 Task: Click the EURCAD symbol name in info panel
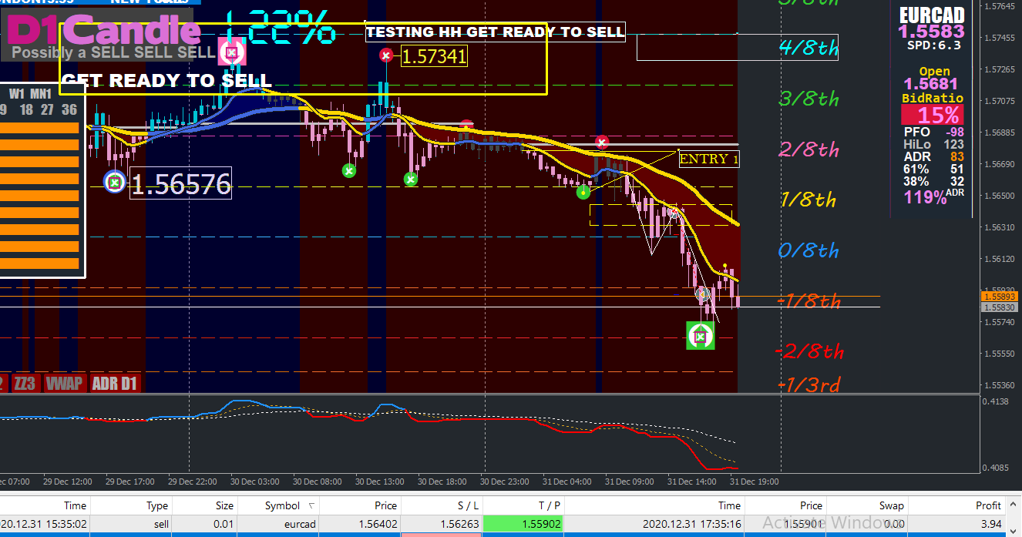pyautogui.click(x=931, y=15)
